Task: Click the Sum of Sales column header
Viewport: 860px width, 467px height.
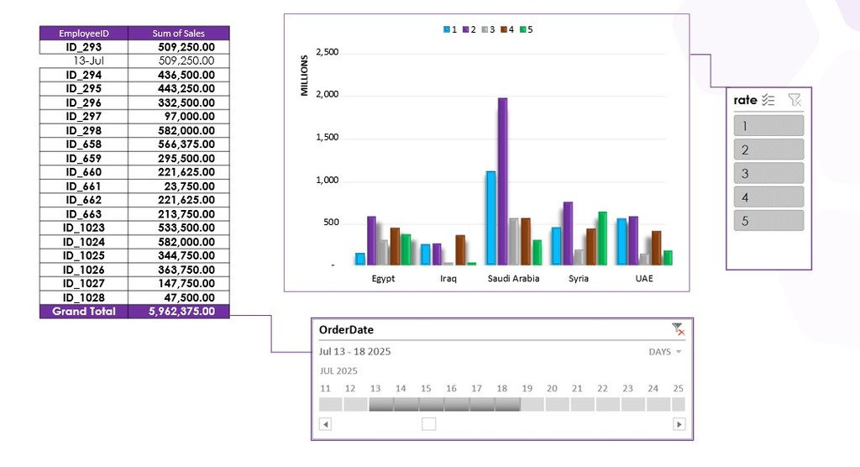Action: pos(178,33)
